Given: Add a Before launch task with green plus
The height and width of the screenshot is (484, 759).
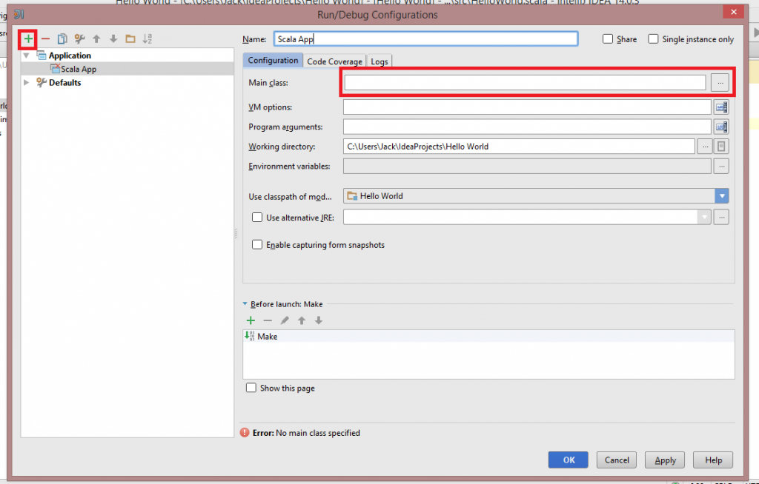Looking at the screenshot, I should [251, 320].
